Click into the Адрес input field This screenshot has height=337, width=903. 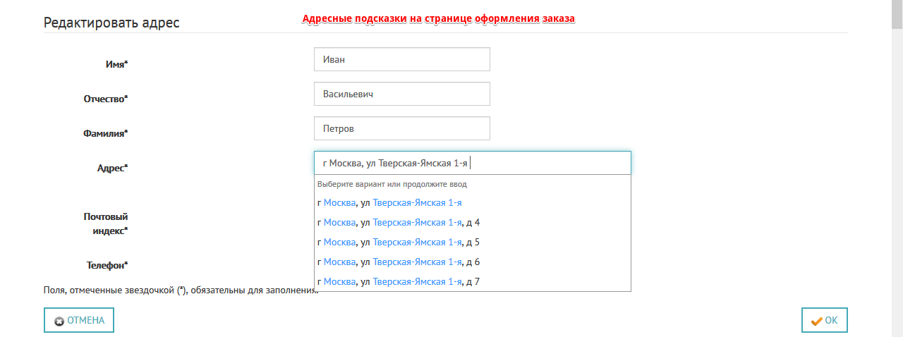(x=472, y=163)
